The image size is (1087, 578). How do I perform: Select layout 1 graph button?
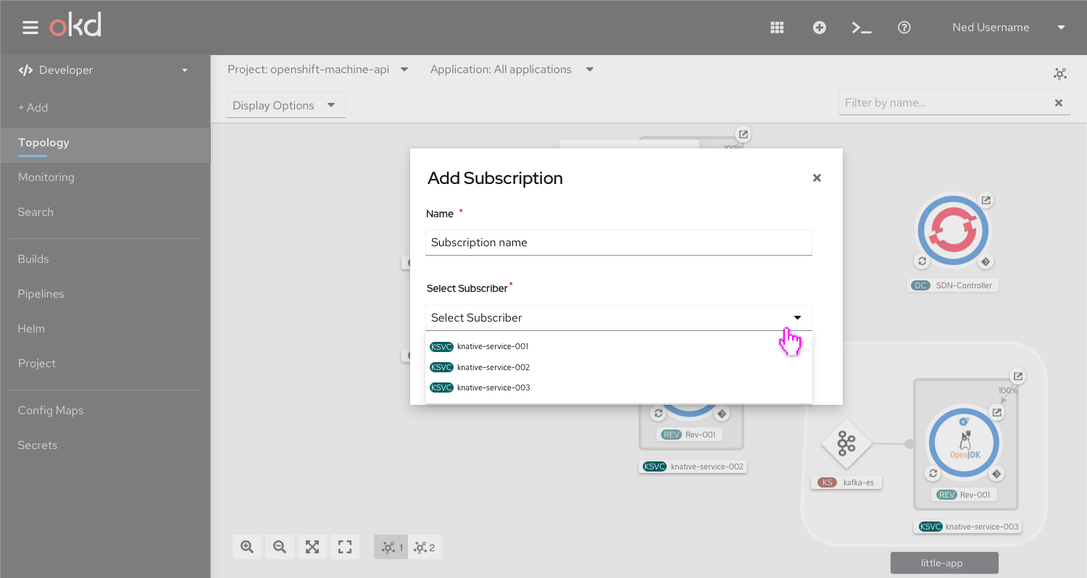391,547
